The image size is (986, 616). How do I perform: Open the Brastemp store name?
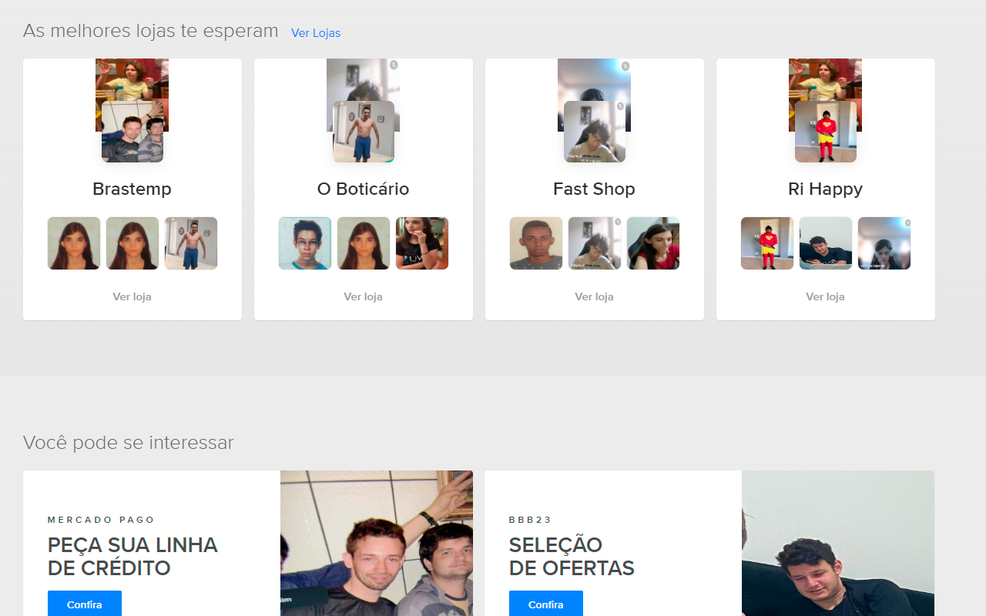[132, 189]
